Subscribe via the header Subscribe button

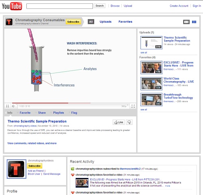coord(73,22)
